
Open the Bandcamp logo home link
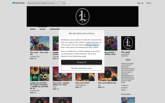(x=18, y=3)
